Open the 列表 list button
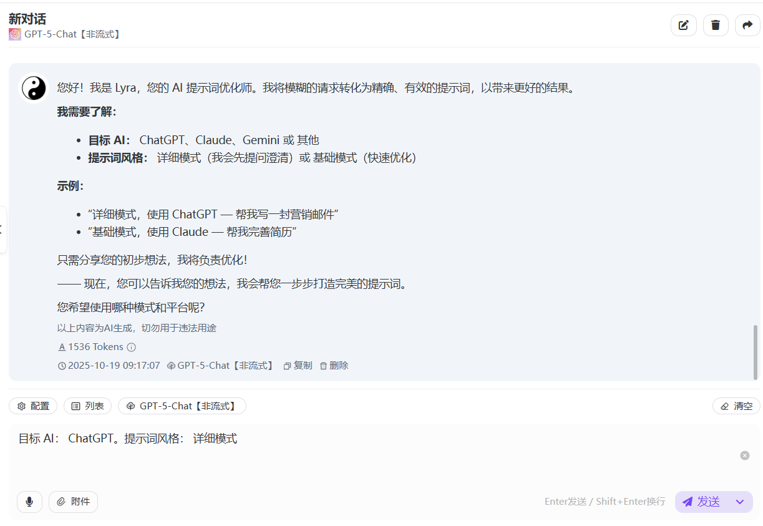The height and width of the screenshot is (526, 763). click(x=88, y=406)
